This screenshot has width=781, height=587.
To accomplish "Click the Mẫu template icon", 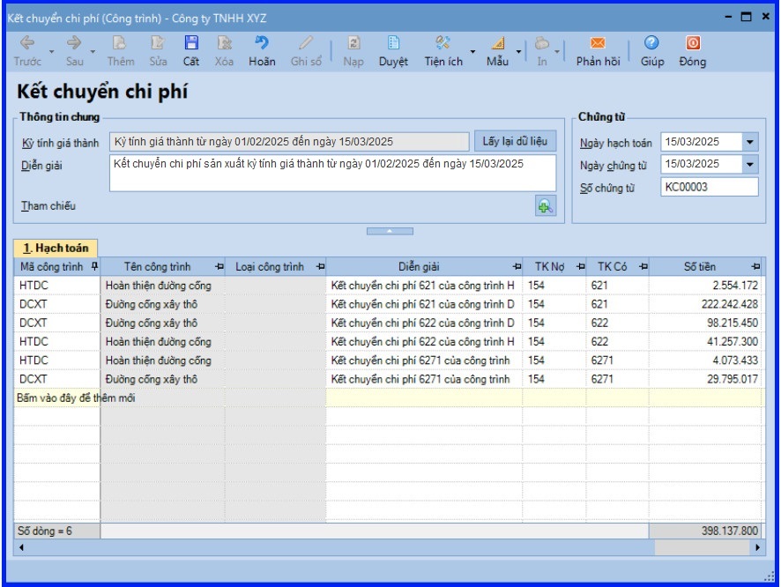I will (x=497, y=43).
